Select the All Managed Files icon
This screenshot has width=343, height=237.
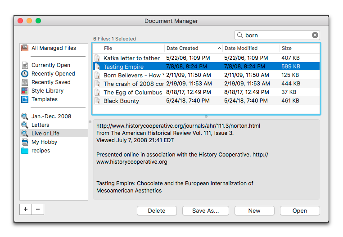(25, 48)
